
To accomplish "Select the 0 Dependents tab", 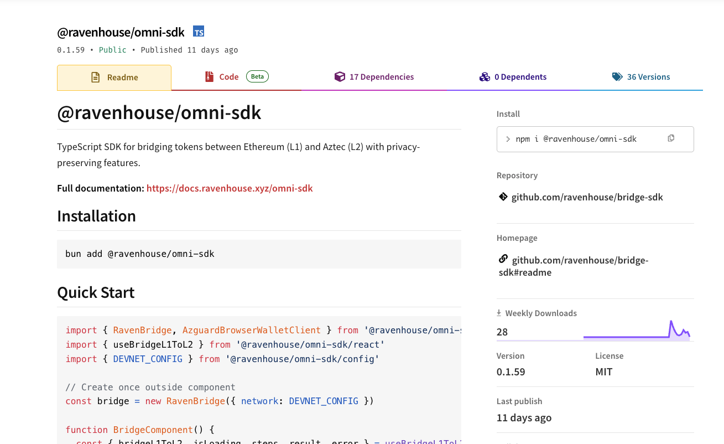I will coord(519,76).
